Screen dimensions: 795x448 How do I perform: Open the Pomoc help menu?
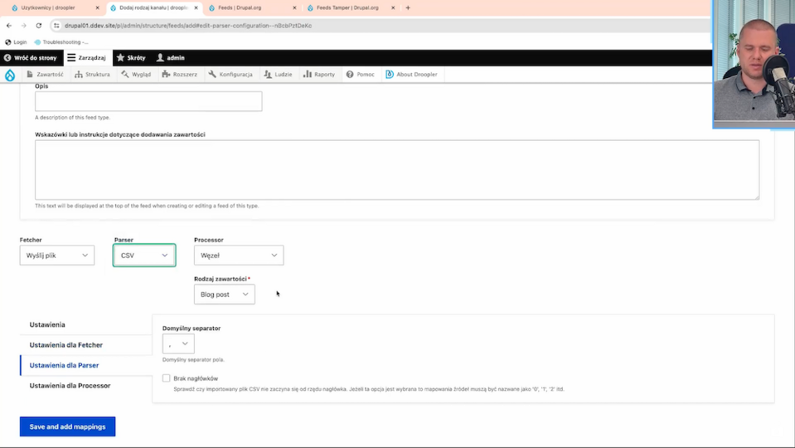point(361,74)
